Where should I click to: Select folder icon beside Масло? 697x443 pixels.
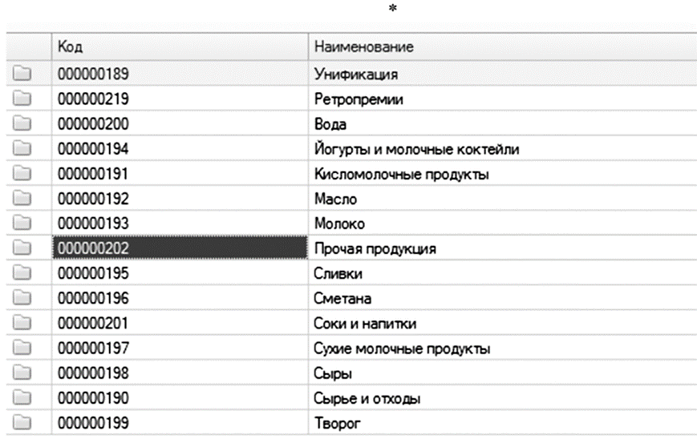pos(22,199)
